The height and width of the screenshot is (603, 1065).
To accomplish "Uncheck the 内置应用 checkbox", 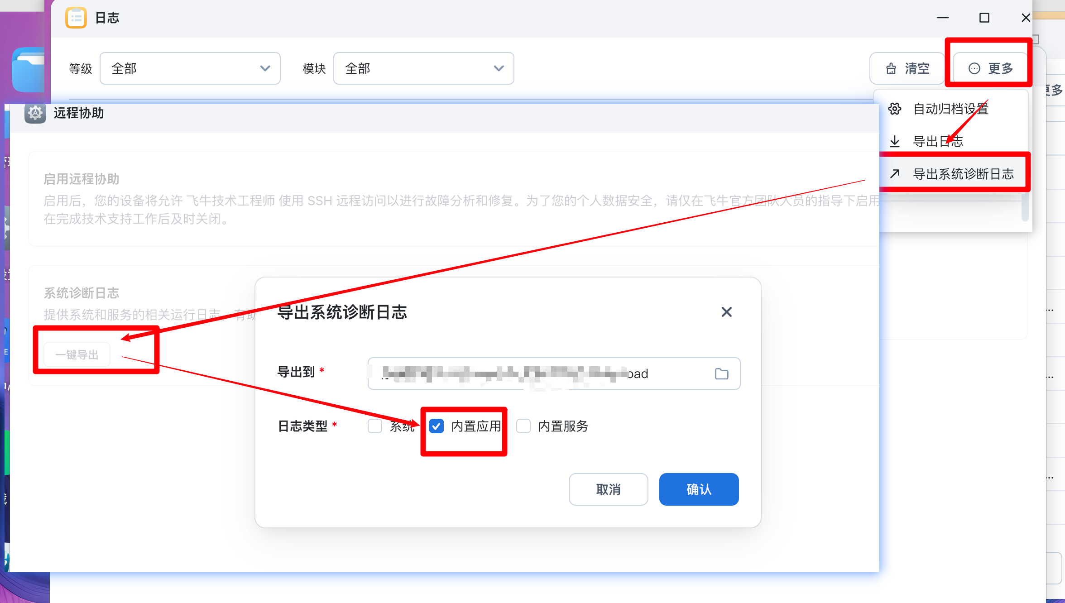I will click(x=437, y=426).
